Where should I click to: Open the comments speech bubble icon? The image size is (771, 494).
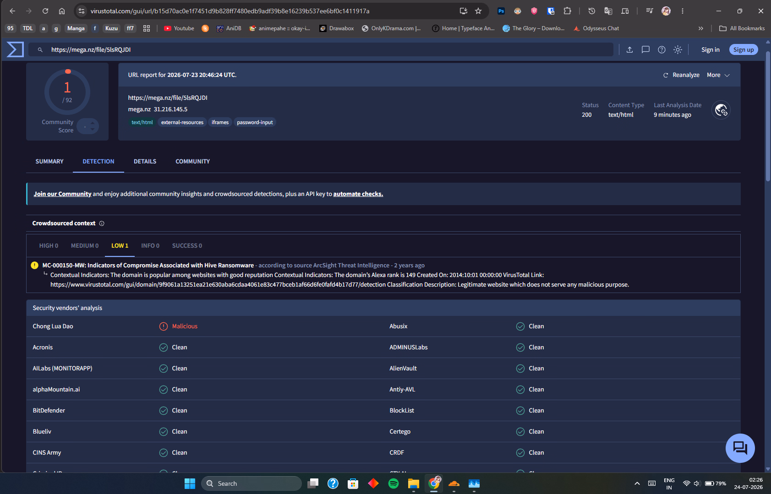click(645, 49)
